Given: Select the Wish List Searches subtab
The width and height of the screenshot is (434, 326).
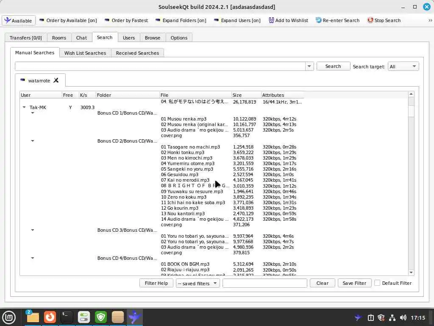Looking at the screenshot, I should pyautogui.click(x=85, y=53).
